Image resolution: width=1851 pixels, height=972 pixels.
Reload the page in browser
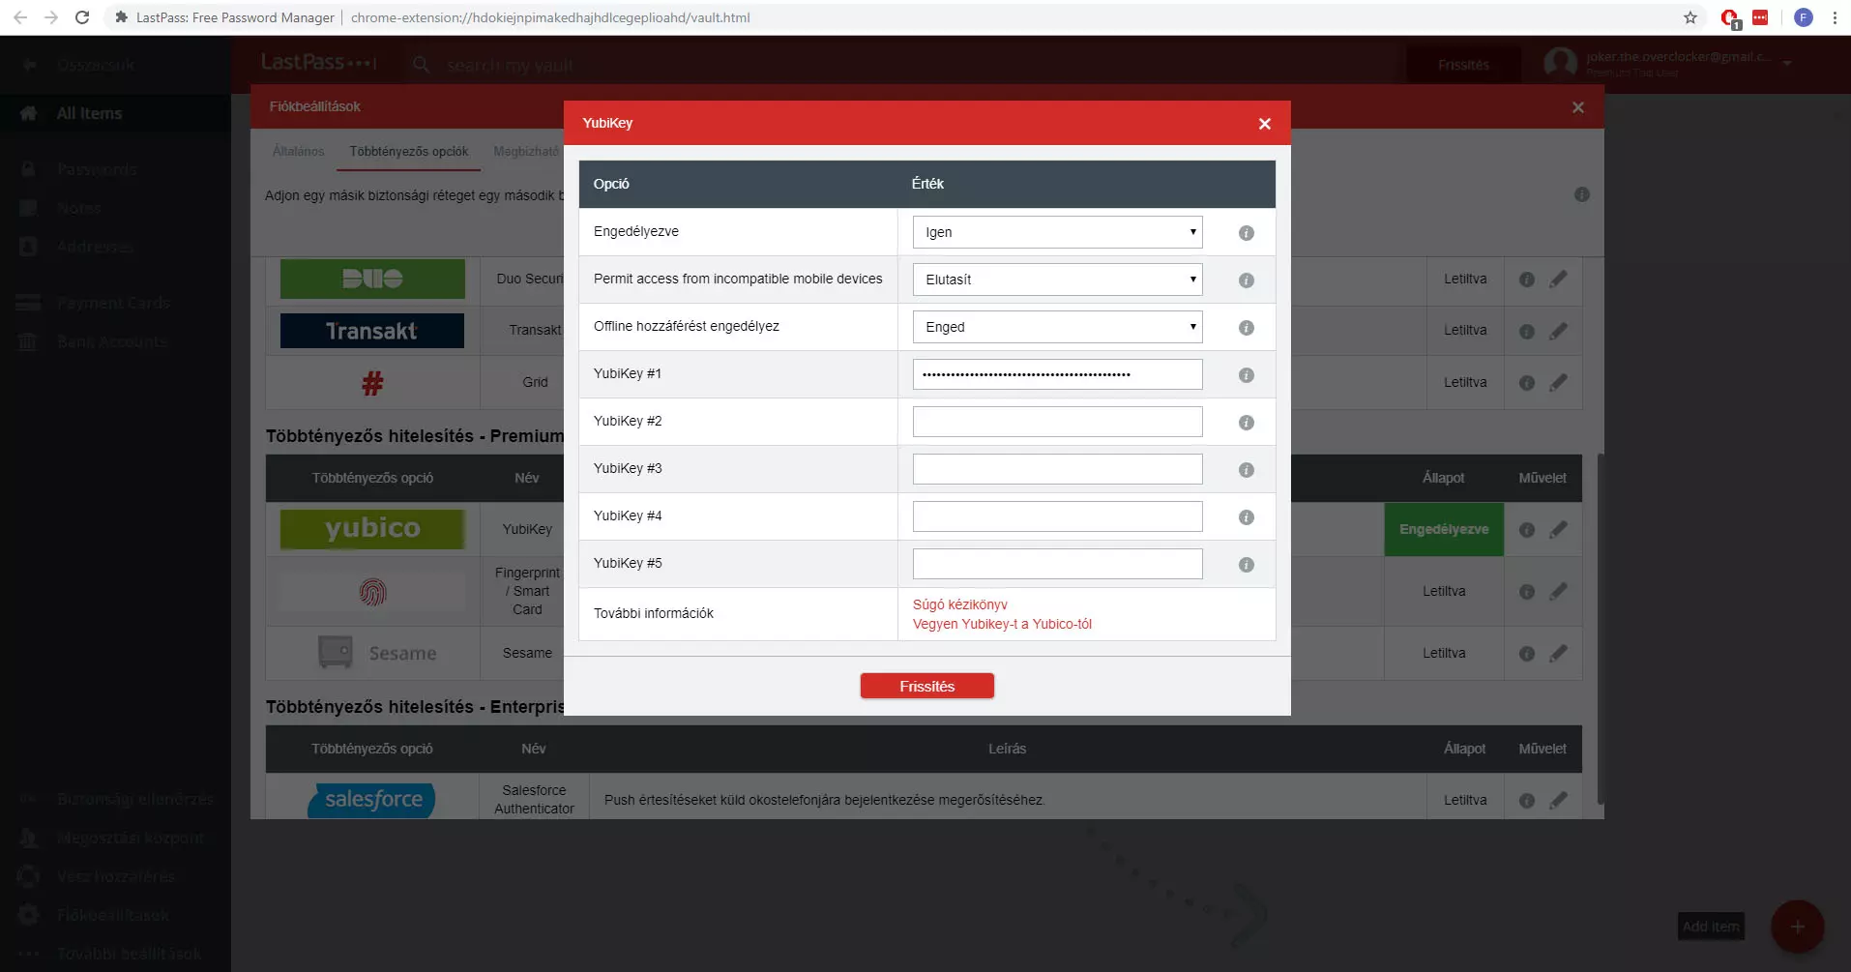82,17
